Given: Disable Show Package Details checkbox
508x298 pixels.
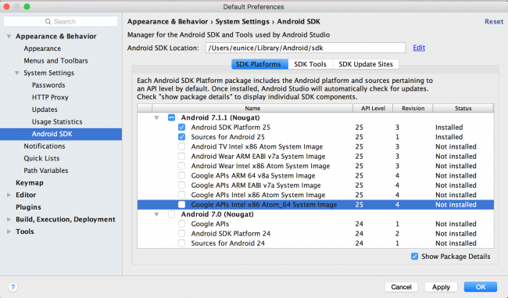Looking at the screenshot, I should [x=414, y=257].
